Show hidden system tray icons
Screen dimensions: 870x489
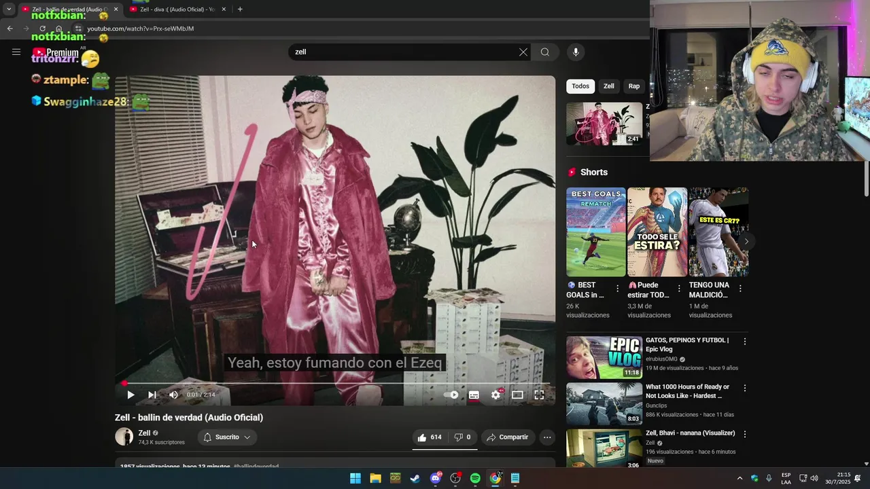click(739, 478)
